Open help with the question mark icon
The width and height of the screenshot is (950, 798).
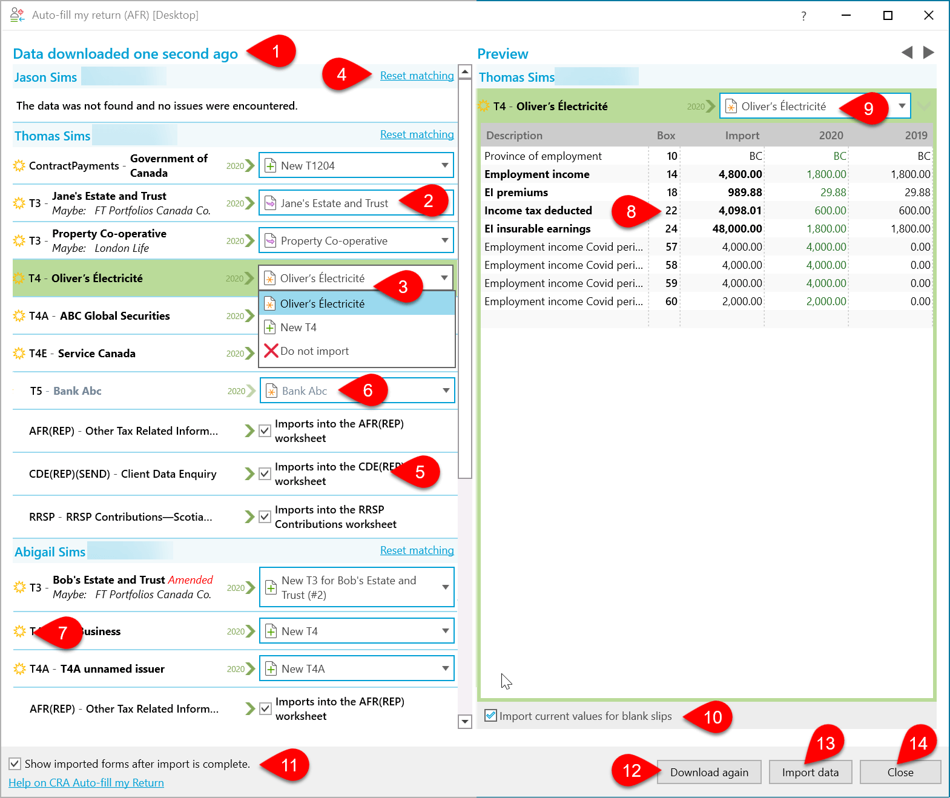pyautogui.click(x=803, y=16)
